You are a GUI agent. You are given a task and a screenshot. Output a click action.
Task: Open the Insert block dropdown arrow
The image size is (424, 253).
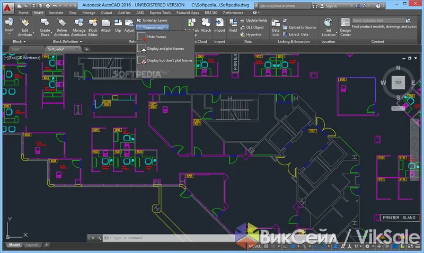click(x=9, y=34)
